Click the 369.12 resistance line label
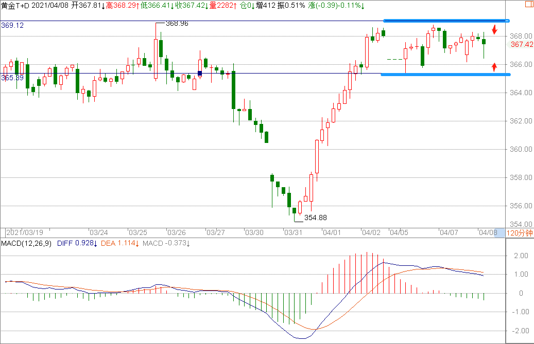The image size is (534, 344). click(12, 26)
